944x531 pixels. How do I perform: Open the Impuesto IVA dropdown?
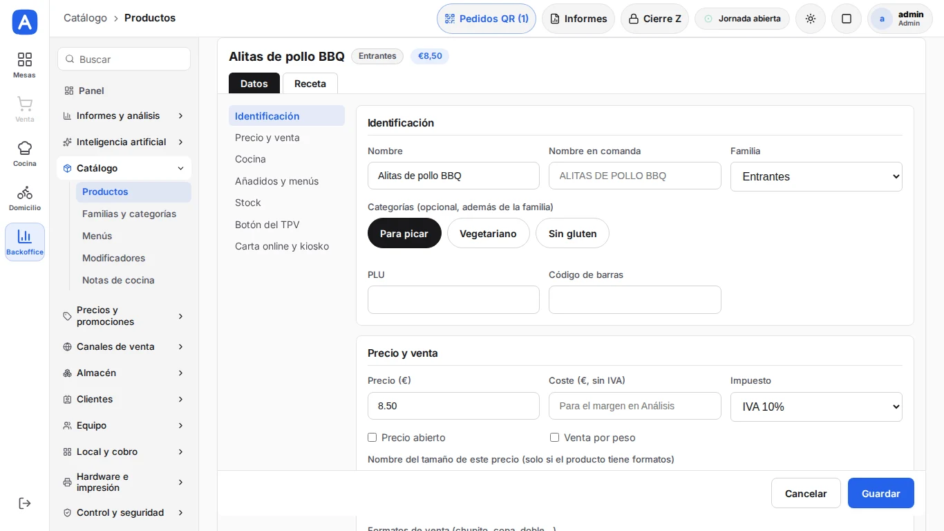[816, 407]
